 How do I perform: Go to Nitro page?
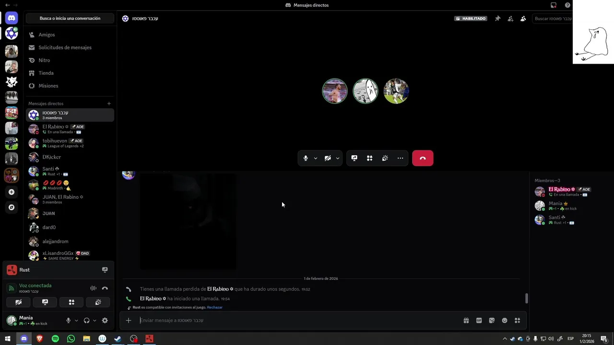click(x=70, y=60)
